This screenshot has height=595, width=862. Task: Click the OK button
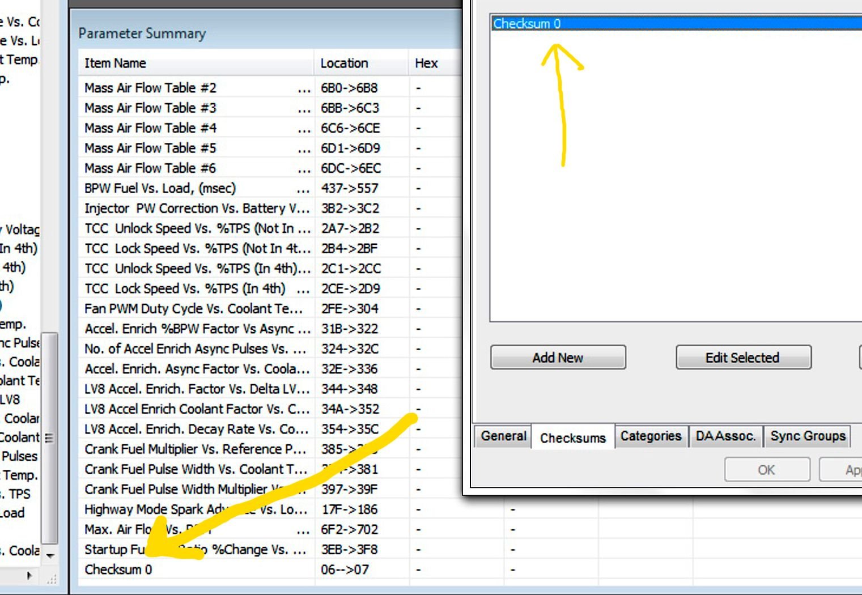pos(767,470)
